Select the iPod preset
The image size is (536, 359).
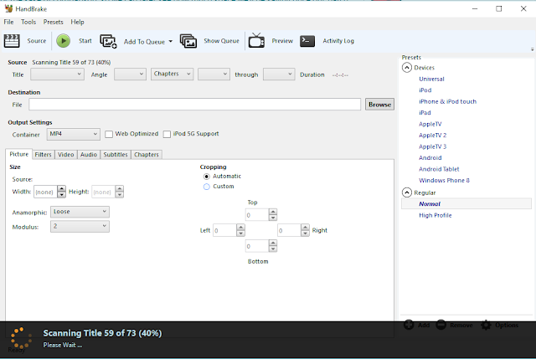coord(425,90)
